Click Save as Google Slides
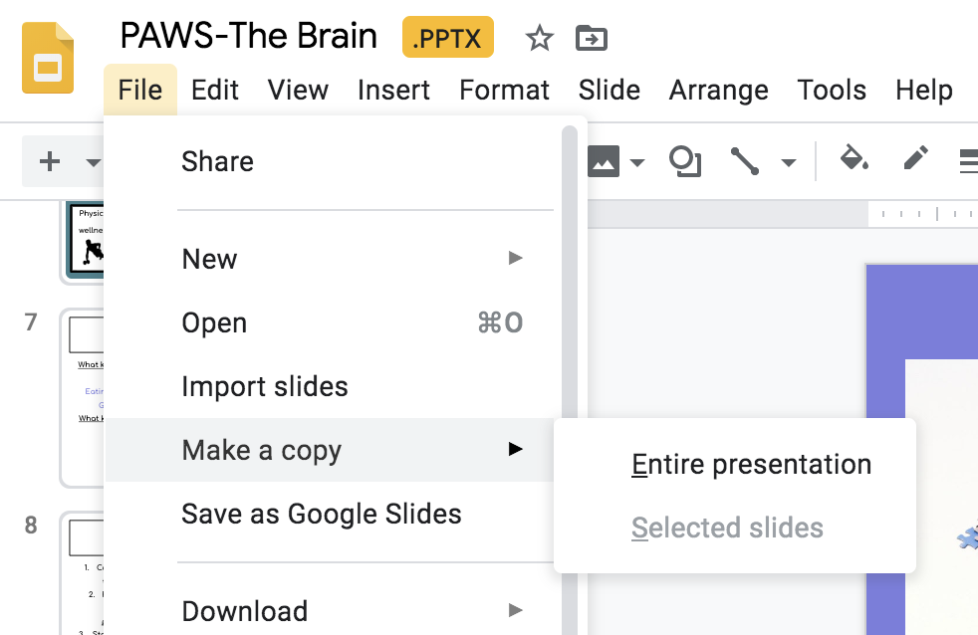 tap(321, 514)
